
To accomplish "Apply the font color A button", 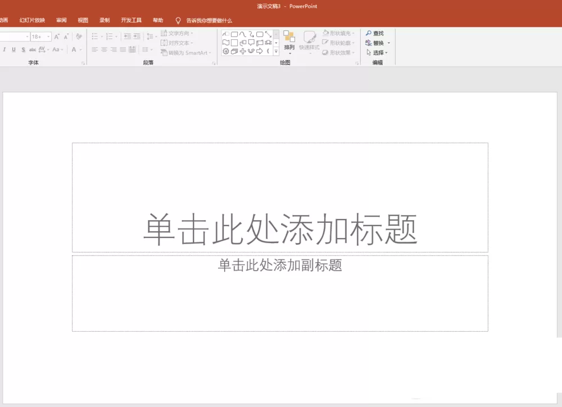I will click(74, 49).
